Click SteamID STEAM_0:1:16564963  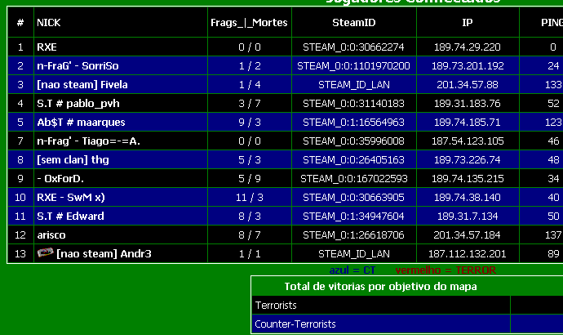[353, 123]
